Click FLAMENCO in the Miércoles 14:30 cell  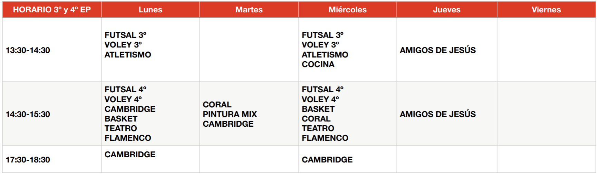(x=325, y=138)
